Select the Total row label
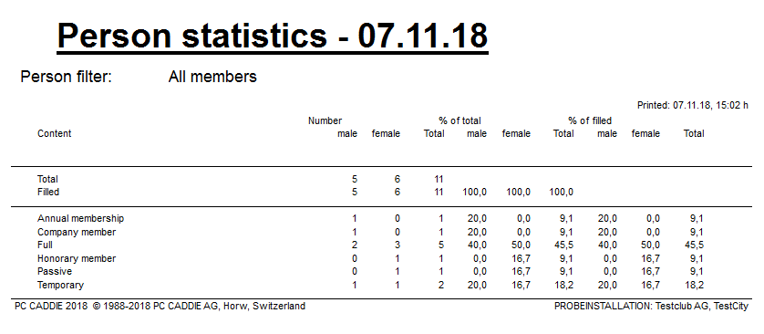Viewport: 764px width, 334px height. (47, 179)
